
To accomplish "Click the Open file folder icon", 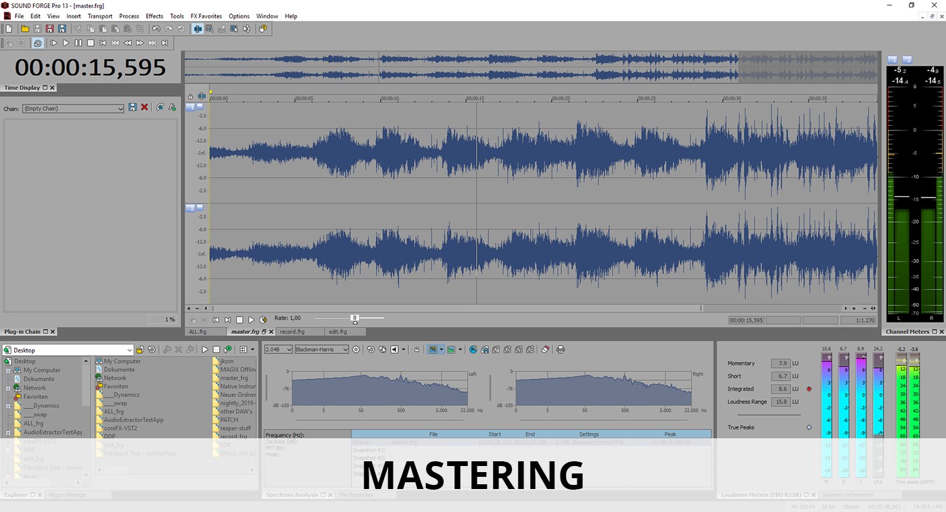I will coord(25,29).
